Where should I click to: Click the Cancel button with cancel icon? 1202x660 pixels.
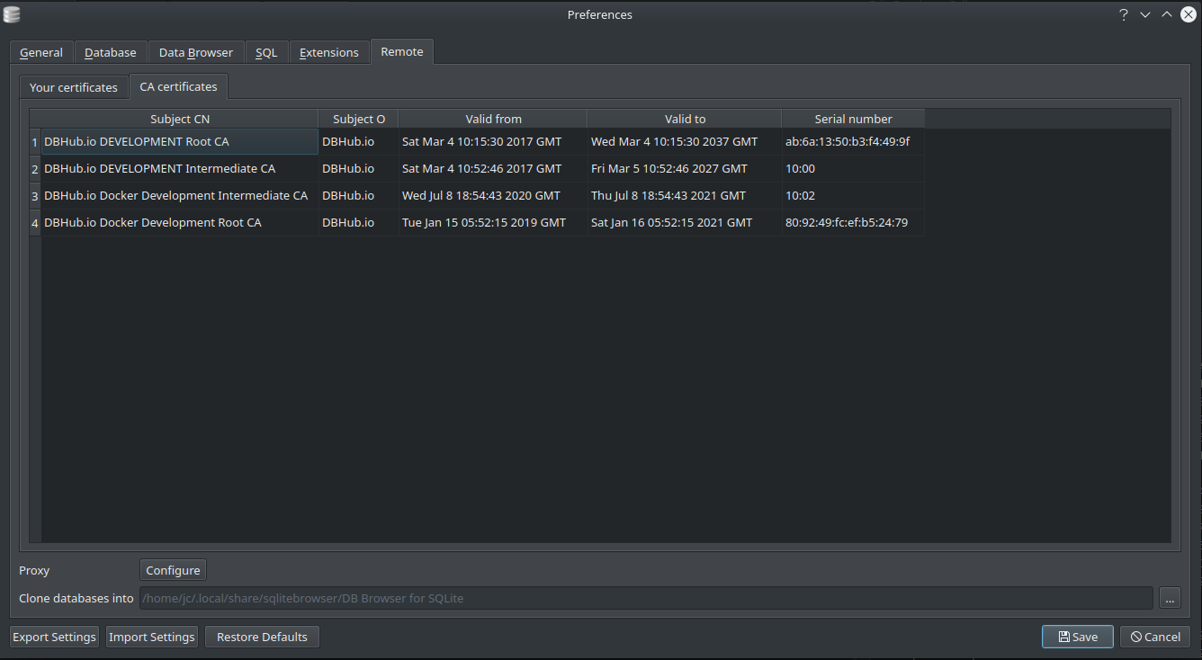1155,636
